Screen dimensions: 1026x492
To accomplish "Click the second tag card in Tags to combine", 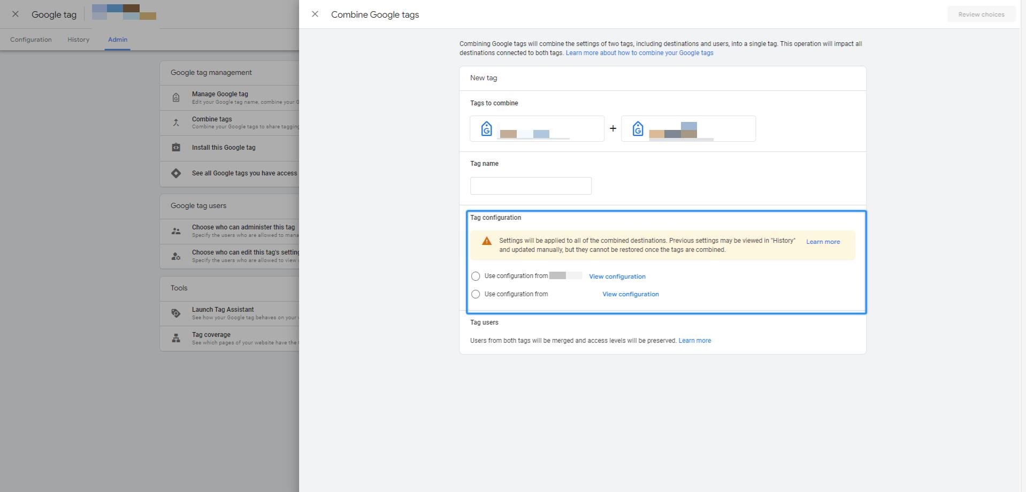I will (688, 129).
